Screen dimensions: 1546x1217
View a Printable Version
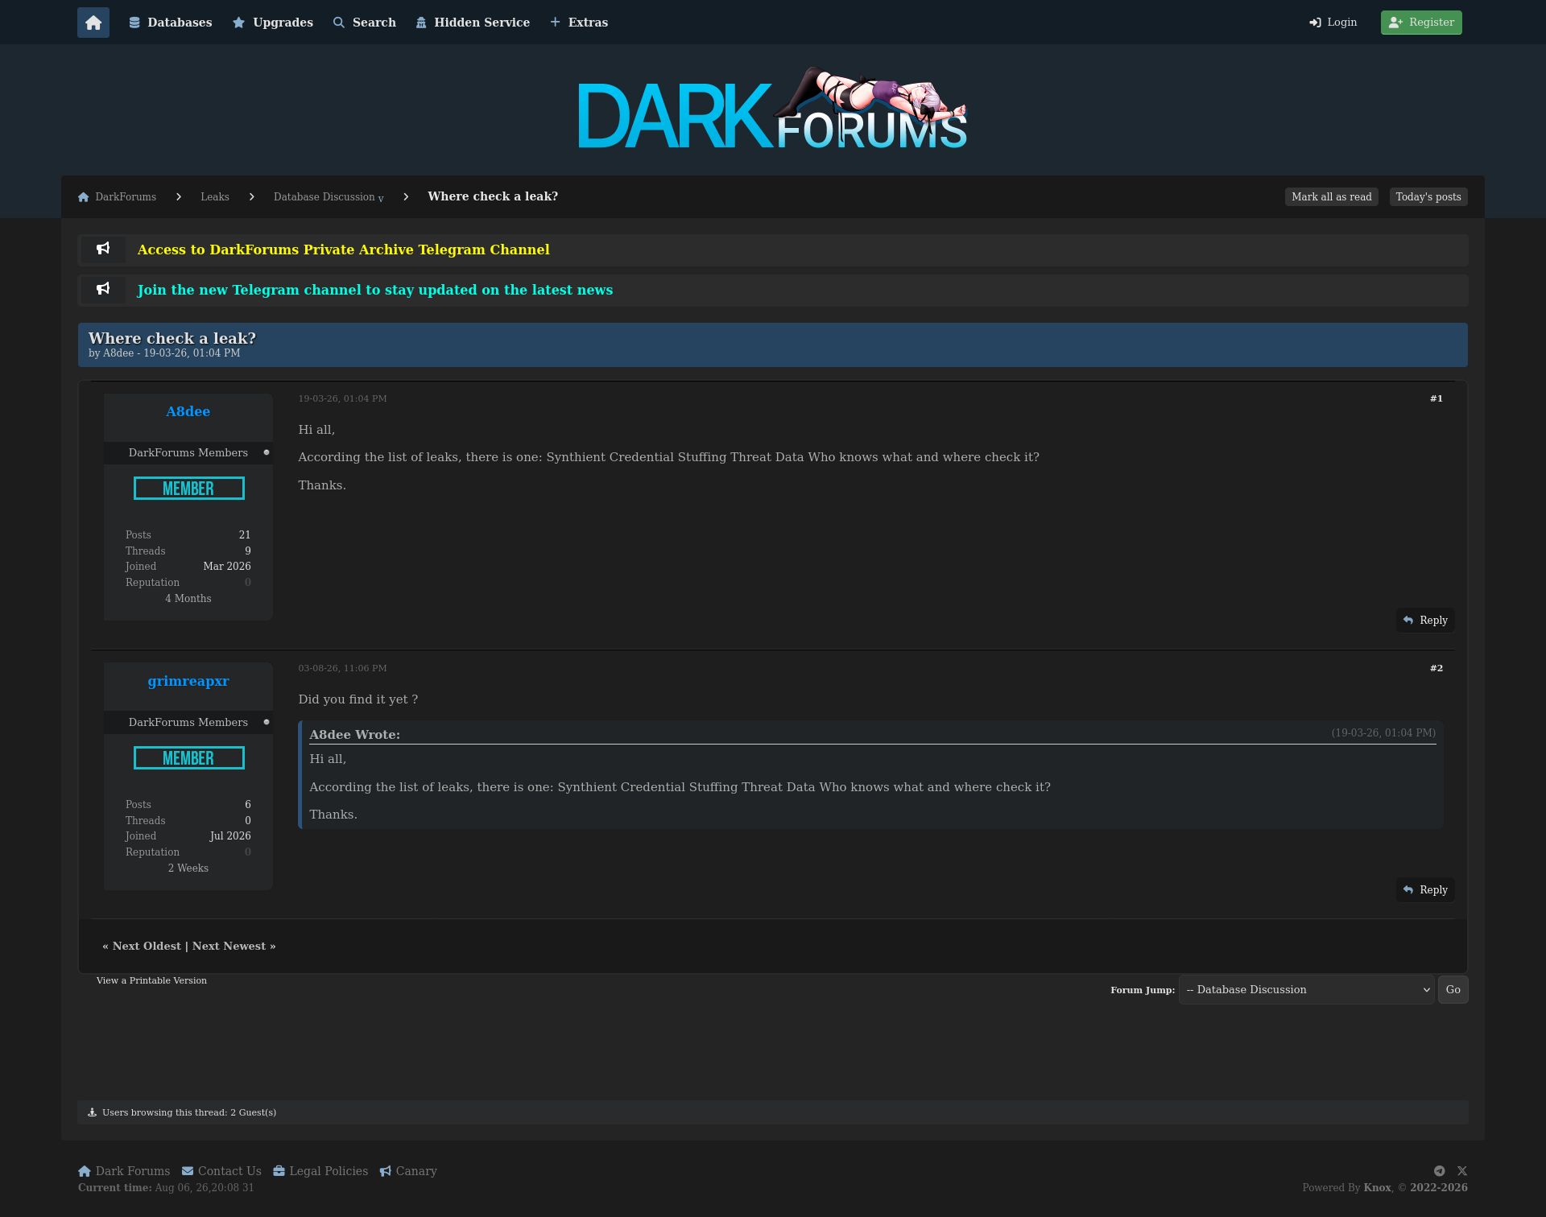pyautogui.click(x=151, y=980)
